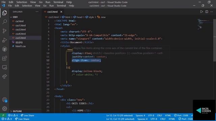This screenshot has height=121, width=216.
Task: Click CRLF in the remote-icon status row
Action: 159,116
